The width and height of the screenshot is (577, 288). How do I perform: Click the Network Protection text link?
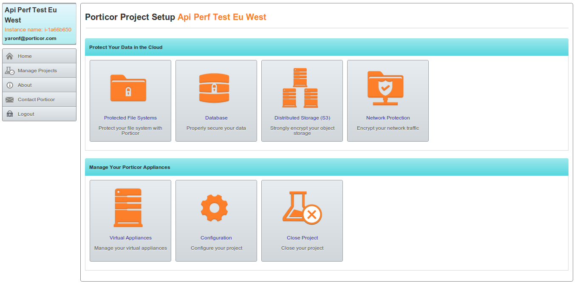(388, 118)
